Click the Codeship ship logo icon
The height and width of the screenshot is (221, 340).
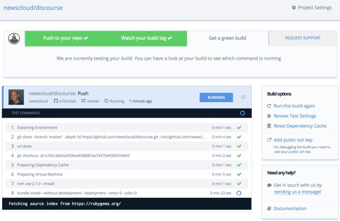pos(14,39)
